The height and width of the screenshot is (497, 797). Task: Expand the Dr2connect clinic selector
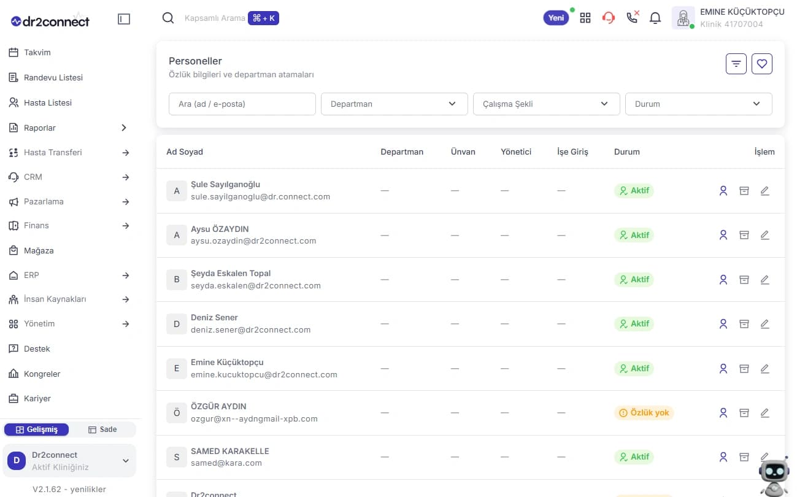pyautogui.click(x=69, y=461)
